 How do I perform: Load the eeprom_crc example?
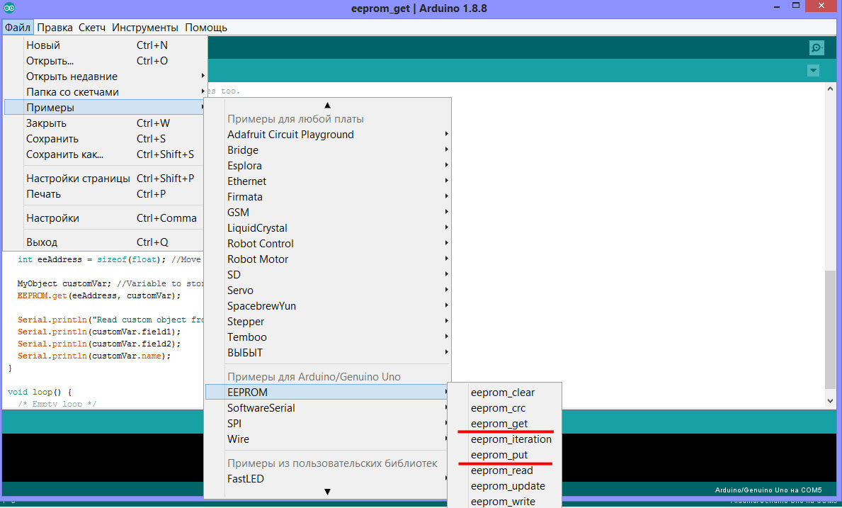(505, 408)
